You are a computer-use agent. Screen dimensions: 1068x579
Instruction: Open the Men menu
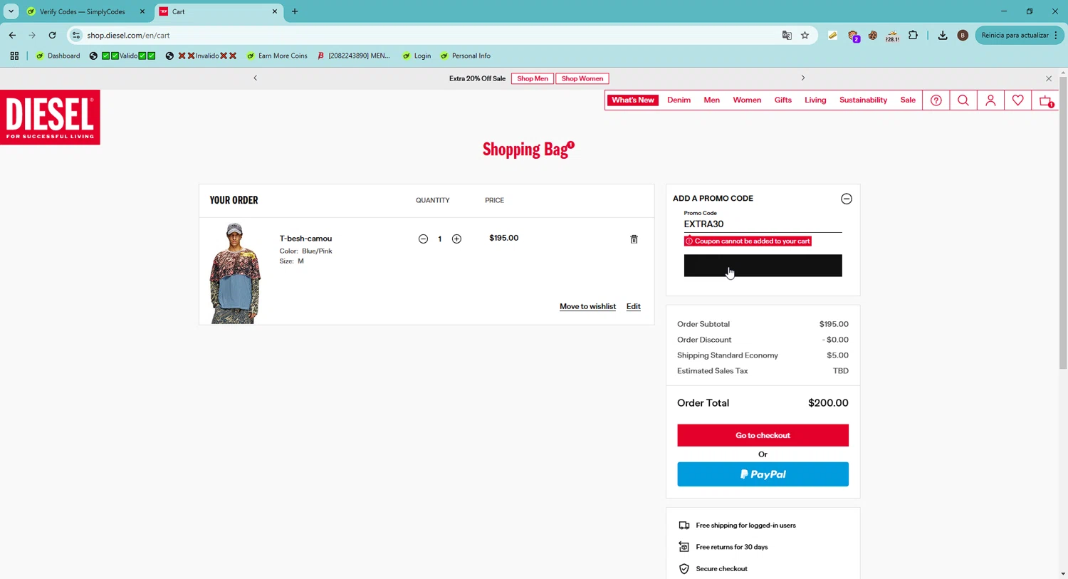pyautogui.click(x=711, y=100)
